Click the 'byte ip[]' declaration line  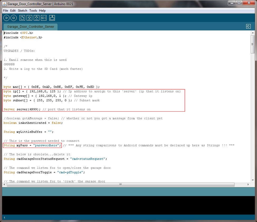click(92, 91)
